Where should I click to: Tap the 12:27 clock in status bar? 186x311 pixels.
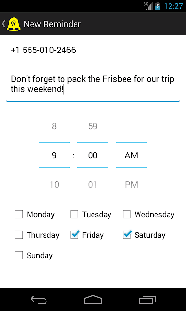click(173, 6)
